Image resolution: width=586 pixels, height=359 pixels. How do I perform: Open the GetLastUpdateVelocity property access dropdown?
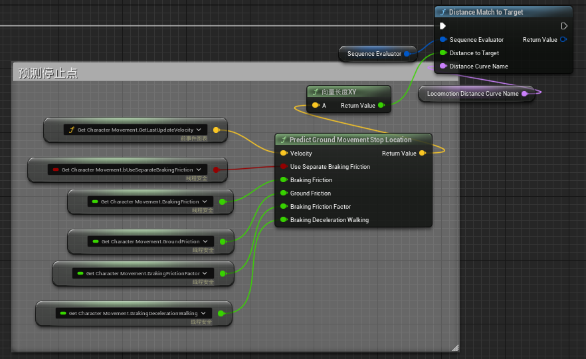coord(136,130)
